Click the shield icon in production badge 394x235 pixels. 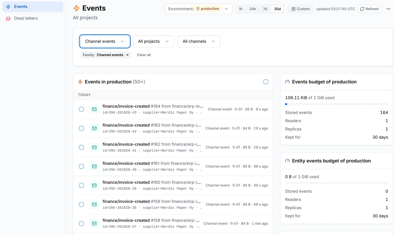coord(198,9)
